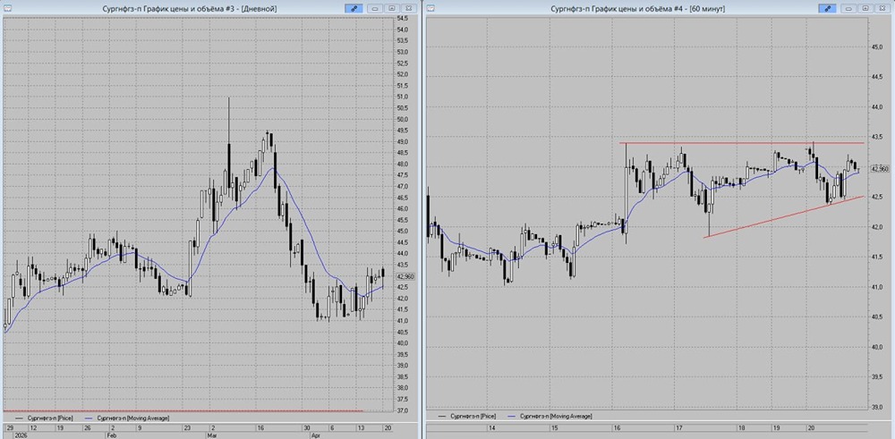Click the 51,0 price label on daily chart axis
Image resolution: width=895 pixels, height=439 pixels.
coord(403,97)
